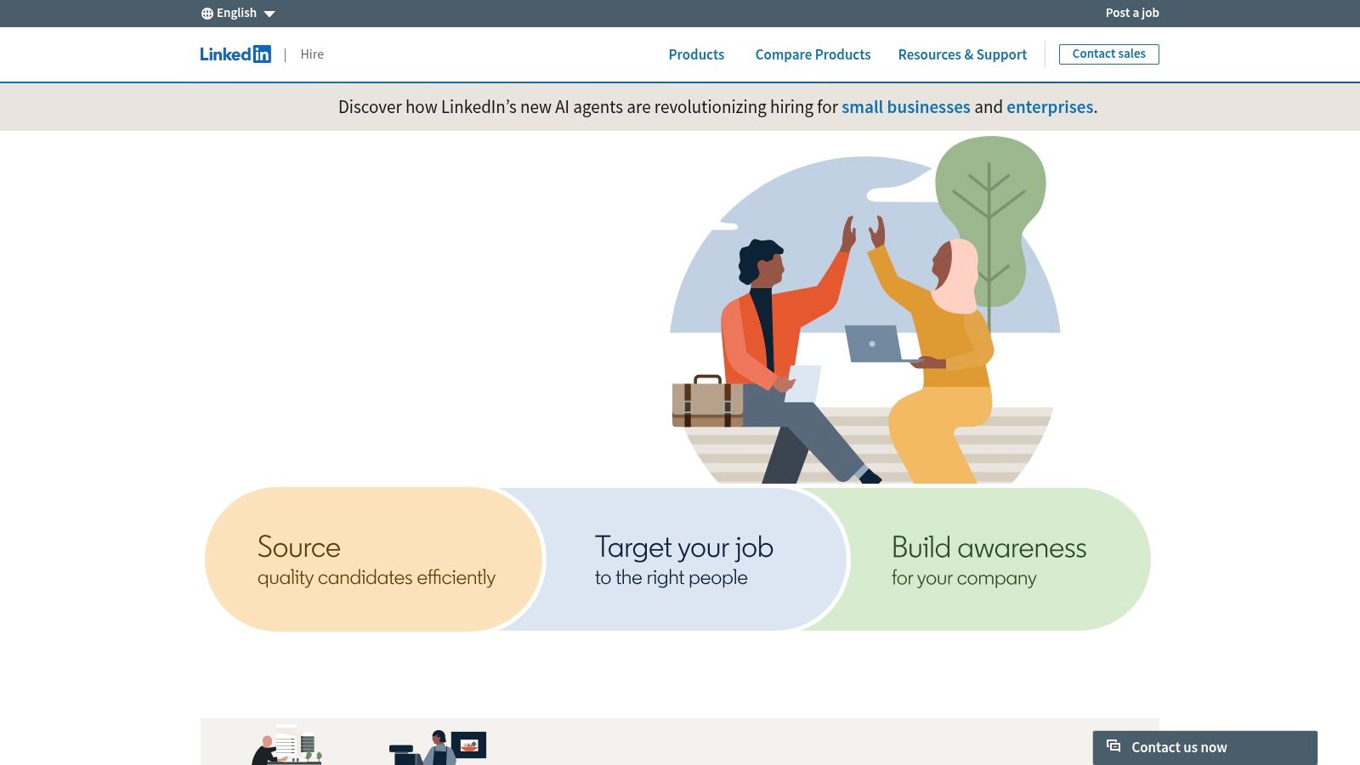1360x765 pixels.
Task: Expand the language selector chevron
Action: click(x=269, y=13)
